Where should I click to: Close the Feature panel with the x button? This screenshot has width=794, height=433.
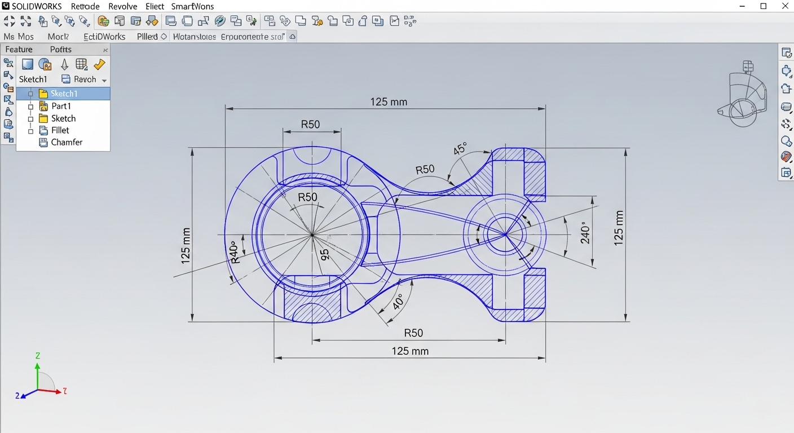tap(105, 50)
